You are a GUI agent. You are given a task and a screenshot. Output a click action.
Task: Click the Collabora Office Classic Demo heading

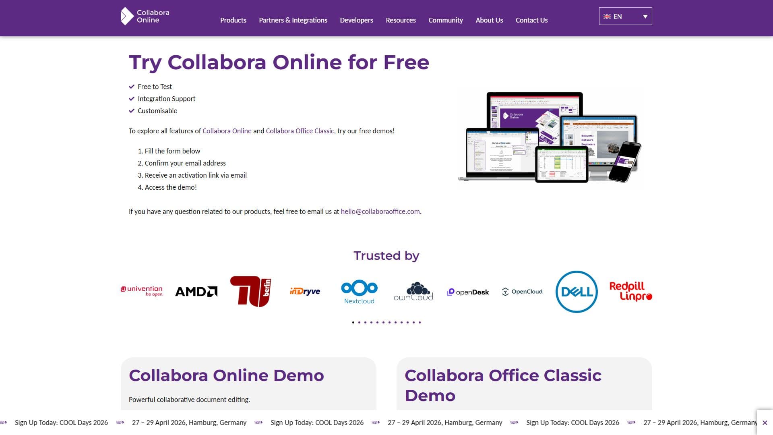[x=503, y=385]
